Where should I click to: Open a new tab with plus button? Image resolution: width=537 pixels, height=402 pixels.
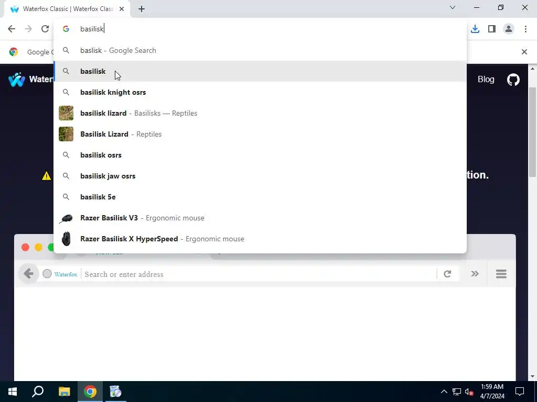[x=142, y=9]
